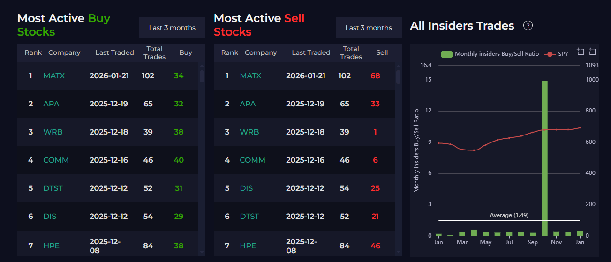611x262 pixels.
Task: Toggle the SPY legend series
Action: click(557, 54)
